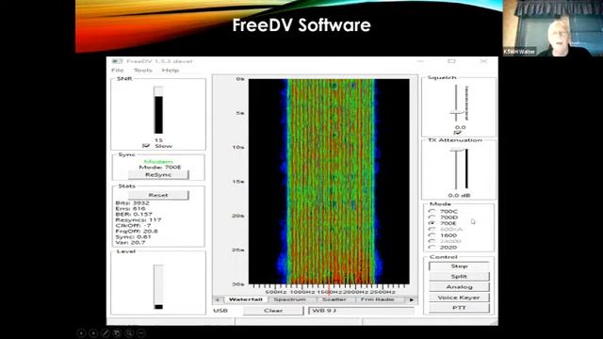Image resolution: width=603 pixels, height=339 pixels.
Task: Switch to the Scatter tab
Action: pos(334,299)
